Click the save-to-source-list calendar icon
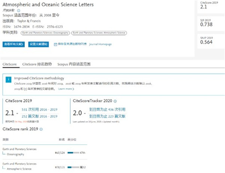Viewport: 225px width, 173px height. click(55, 45)
